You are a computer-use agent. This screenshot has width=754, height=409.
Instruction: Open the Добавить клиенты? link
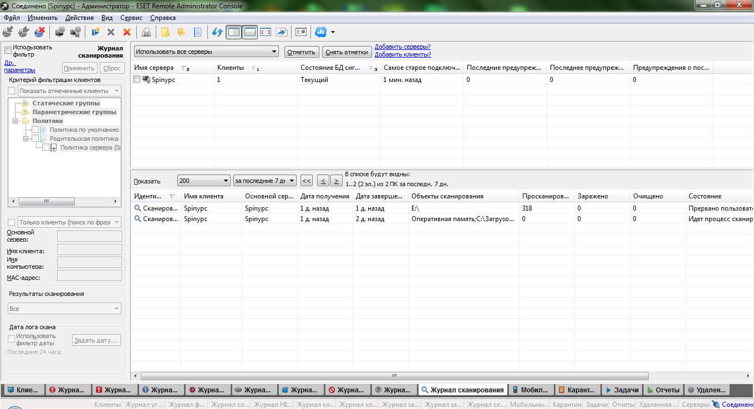tap(403, 54)
